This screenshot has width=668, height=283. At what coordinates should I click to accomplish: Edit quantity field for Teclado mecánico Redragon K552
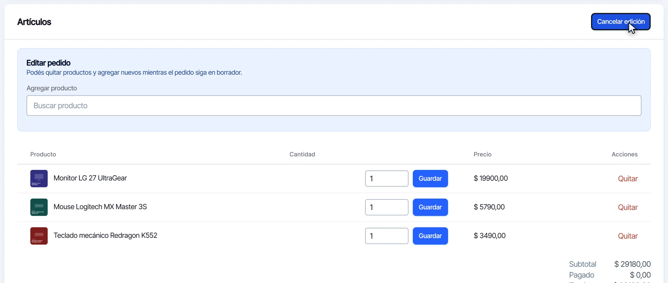click(x=387, y=236)
